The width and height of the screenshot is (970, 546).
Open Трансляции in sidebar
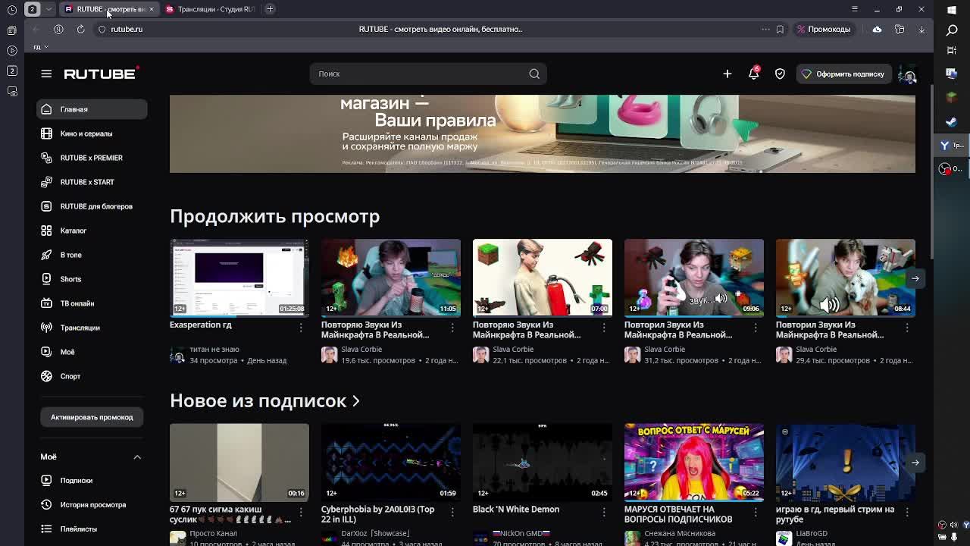(x=92, y=328)
